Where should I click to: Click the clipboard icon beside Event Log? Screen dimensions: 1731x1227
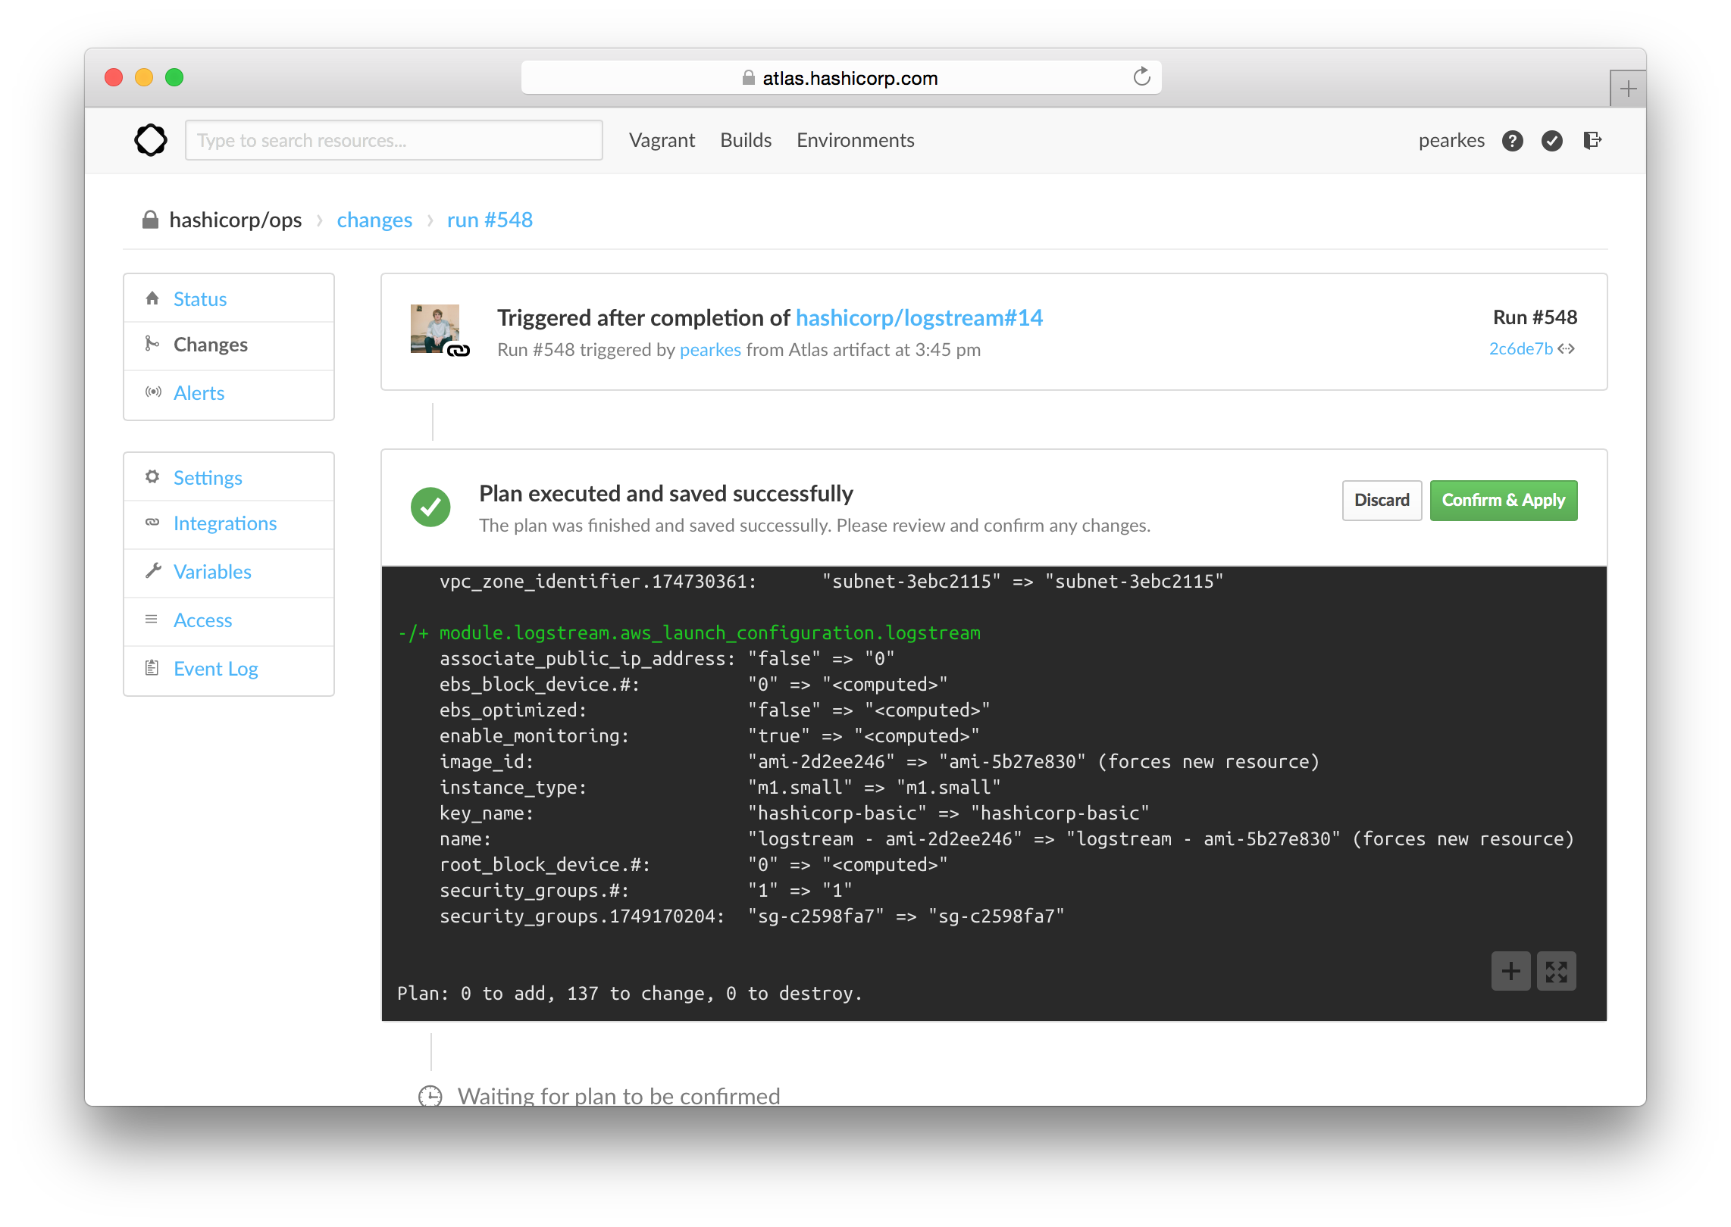[x=152, y=668]
